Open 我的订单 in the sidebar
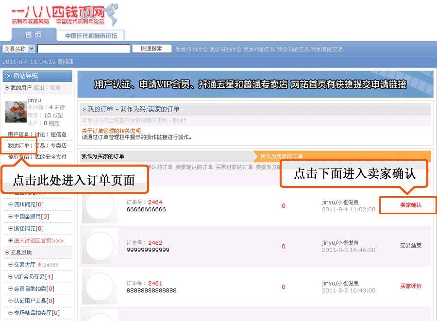The height and width of the screenshot is (321, 437). (x=18, y=146)
